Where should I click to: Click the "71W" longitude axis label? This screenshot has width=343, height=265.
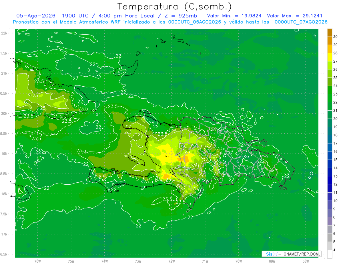tap(205, 261)
